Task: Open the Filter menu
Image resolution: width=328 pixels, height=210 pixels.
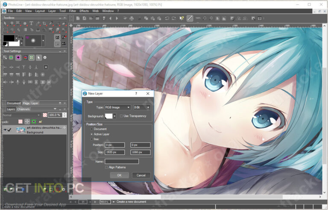Action: click(x=73, y=11)
